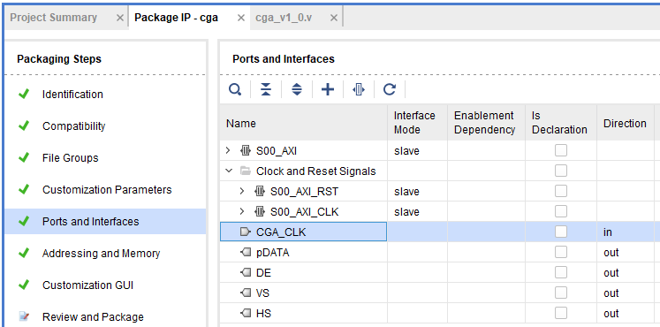Expand the S00_AXI interface tree node

tap(229, 150)
